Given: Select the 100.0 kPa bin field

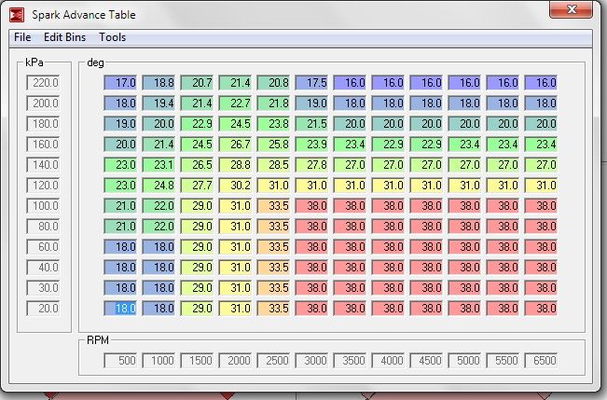Looking at the screenshot, I should click(x=44, y=205).
